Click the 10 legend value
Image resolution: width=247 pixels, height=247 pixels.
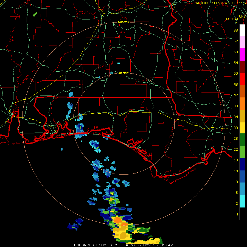pyautogui.click(x=236, y=182)
